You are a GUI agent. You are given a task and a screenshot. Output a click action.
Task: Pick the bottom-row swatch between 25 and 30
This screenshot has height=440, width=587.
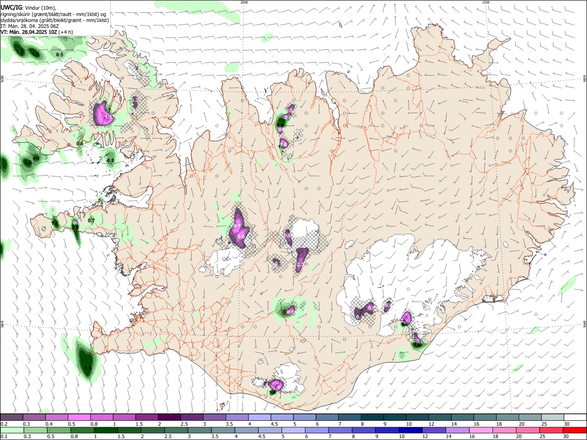pos(551,430)
